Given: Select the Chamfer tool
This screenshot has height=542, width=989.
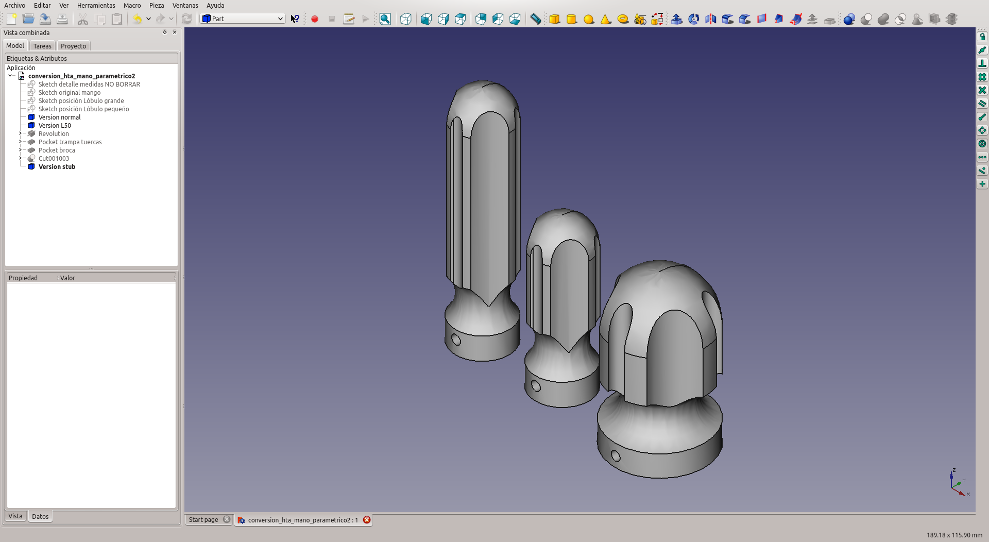Looking at the screenshot, I should [x=745, y=19].
